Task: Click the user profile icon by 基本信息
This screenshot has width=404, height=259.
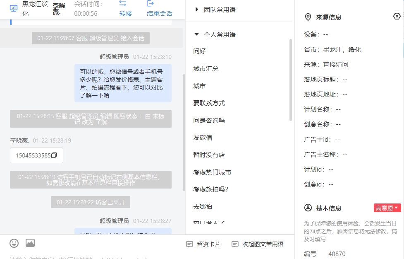Action: pos(308,208)
